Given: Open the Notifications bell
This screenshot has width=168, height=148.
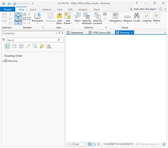Looking at the screenshot, I should (161, 9).
